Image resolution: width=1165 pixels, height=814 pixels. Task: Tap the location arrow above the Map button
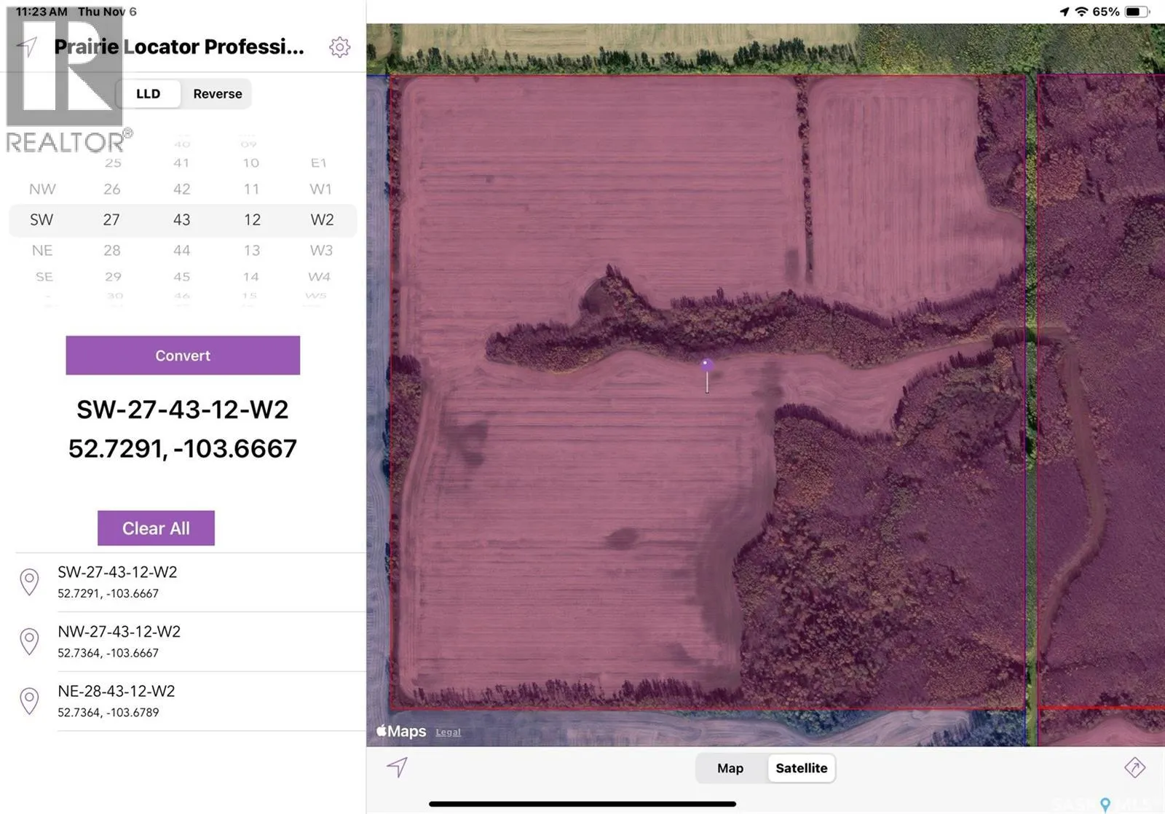tap(397, 768)
